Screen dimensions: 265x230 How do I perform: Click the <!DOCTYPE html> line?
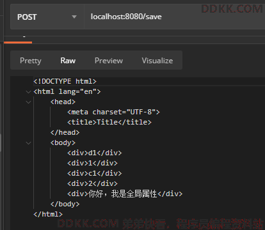click(x=65, y=81)
